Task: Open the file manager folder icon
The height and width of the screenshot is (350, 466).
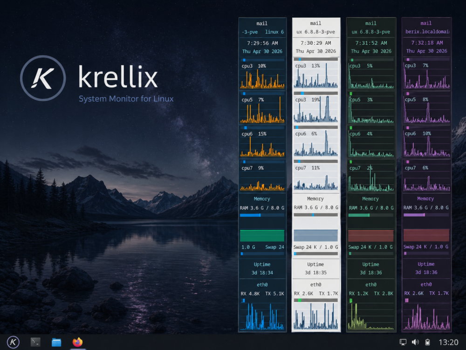Action: coord(56,342)
